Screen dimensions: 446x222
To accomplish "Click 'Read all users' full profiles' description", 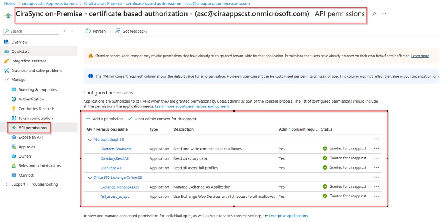I will click(195, 168).
